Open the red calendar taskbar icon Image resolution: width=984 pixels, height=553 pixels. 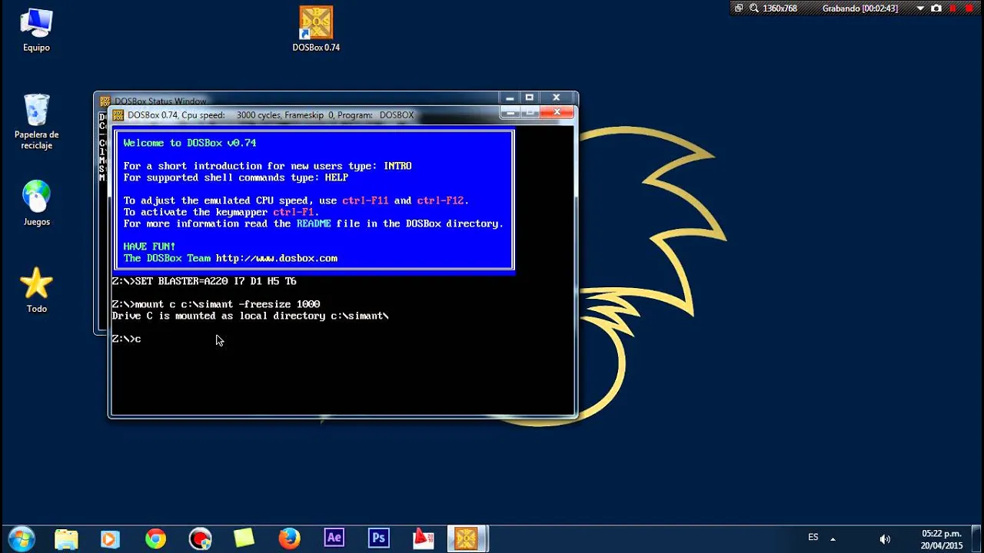tap(423, 538)
